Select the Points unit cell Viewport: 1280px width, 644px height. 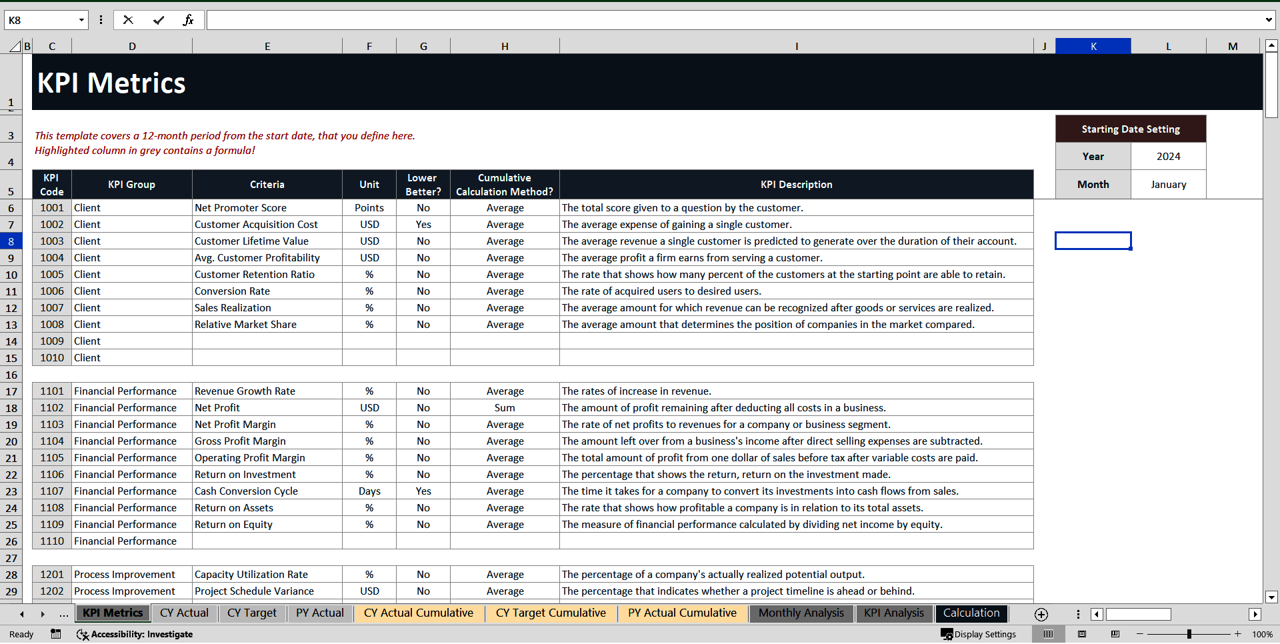369,208
